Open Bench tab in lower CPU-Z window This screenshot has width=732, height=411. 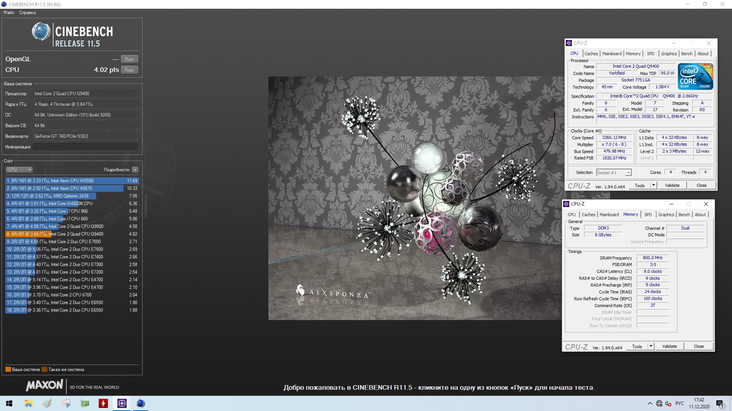pos(684,215)
